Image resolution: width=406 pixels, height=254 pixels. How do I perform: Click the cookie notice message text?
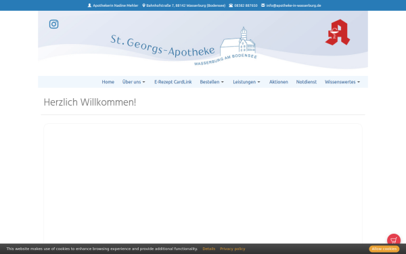101,249
